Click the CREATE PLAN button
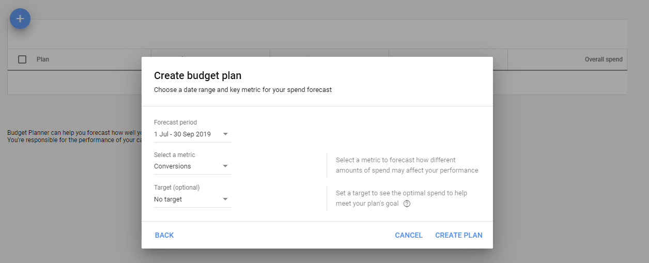Screen dimensions: 649x263 (x=459, y=235)
